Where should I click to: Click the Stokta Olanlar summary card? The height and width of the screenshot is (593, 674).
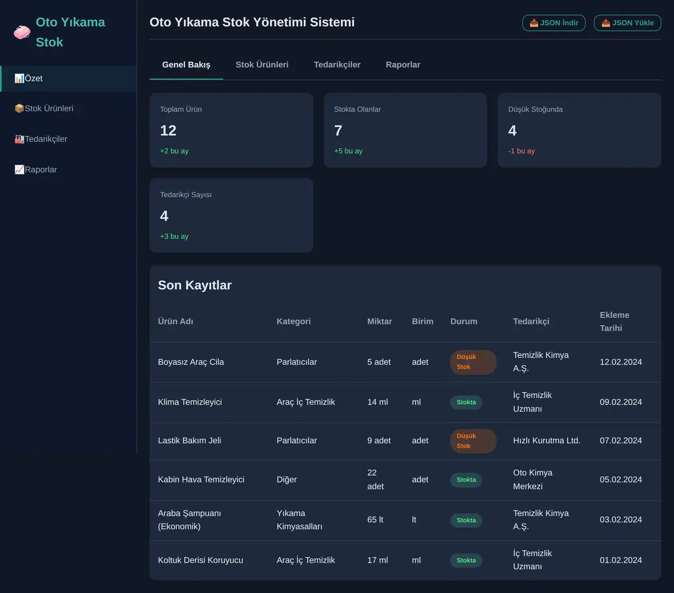pos(406,130)
